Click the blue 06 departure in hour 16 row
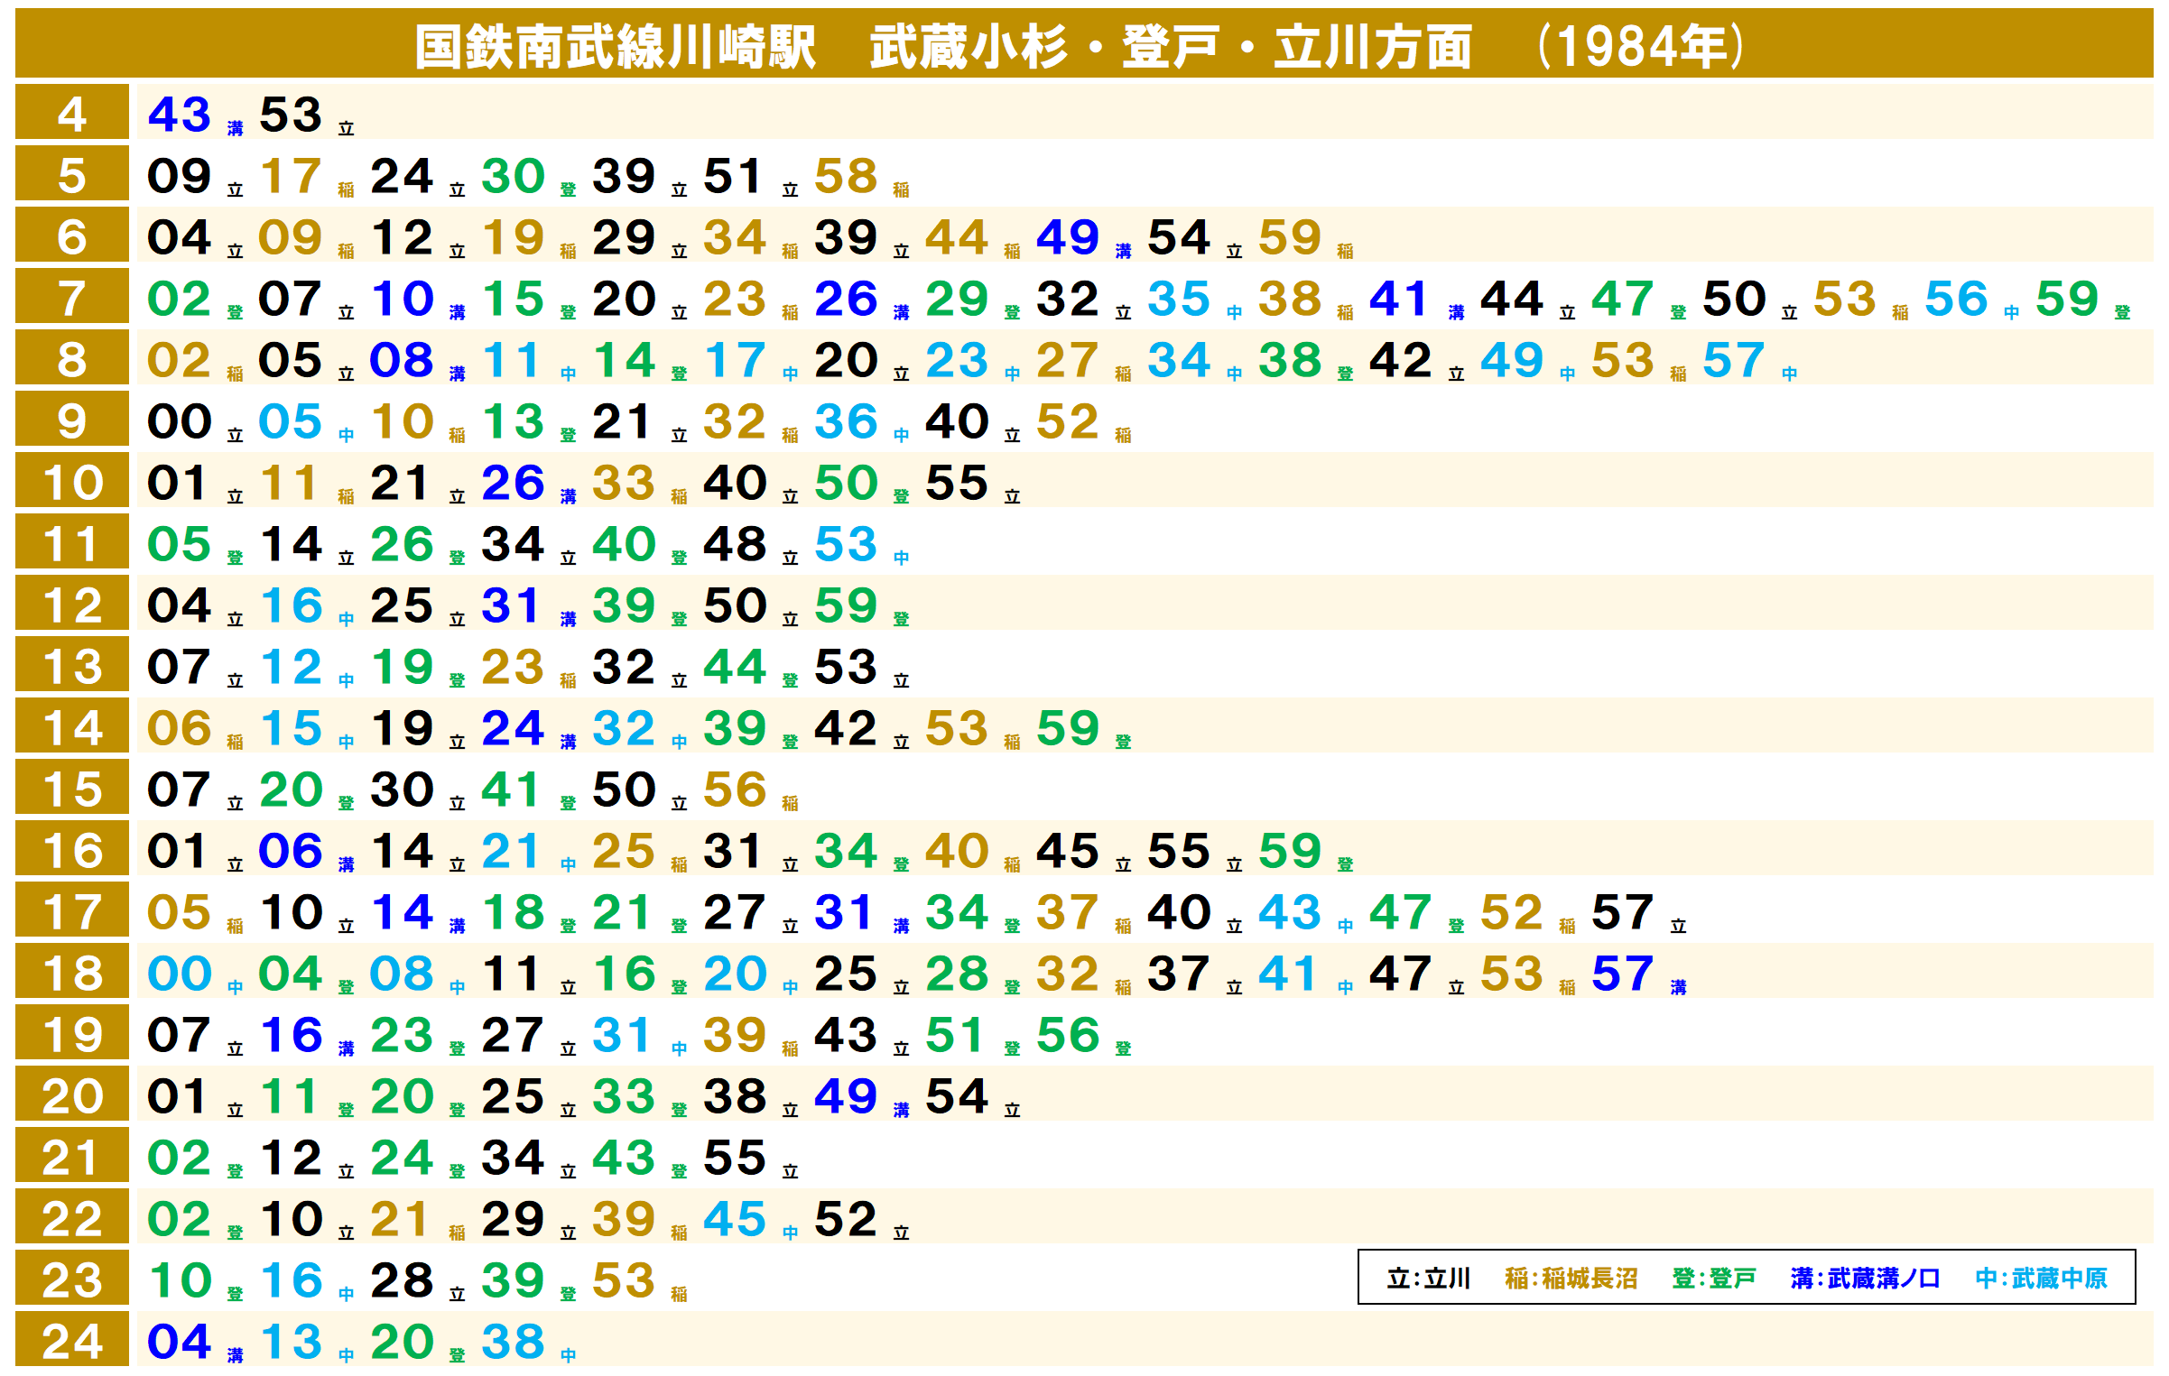Screen dimensions: 2169x1376 pos(291,851)
